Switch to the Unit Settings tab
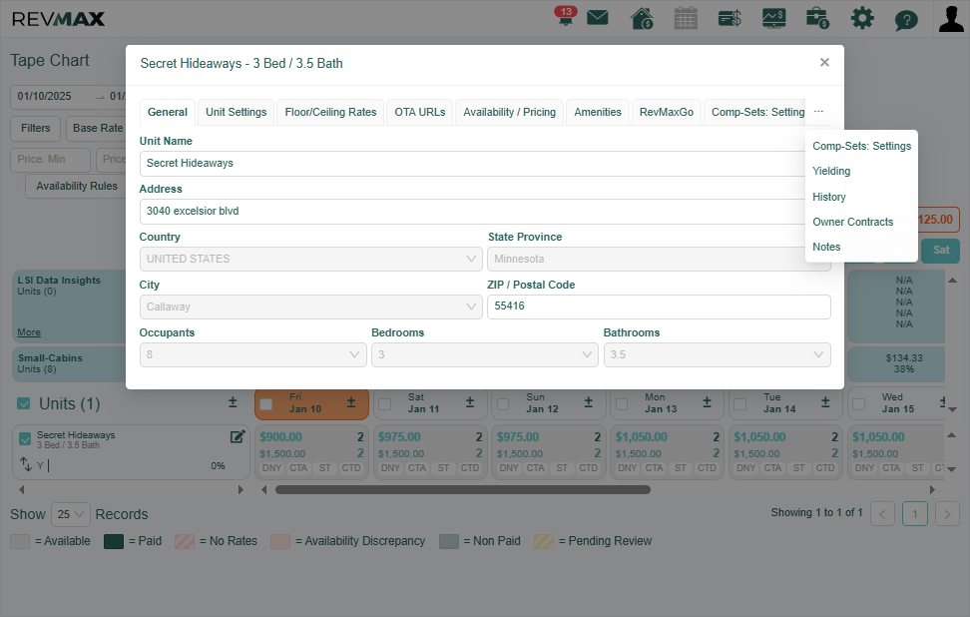The width and height of the screenshot is (970, 617). click(x=236, y=112)
